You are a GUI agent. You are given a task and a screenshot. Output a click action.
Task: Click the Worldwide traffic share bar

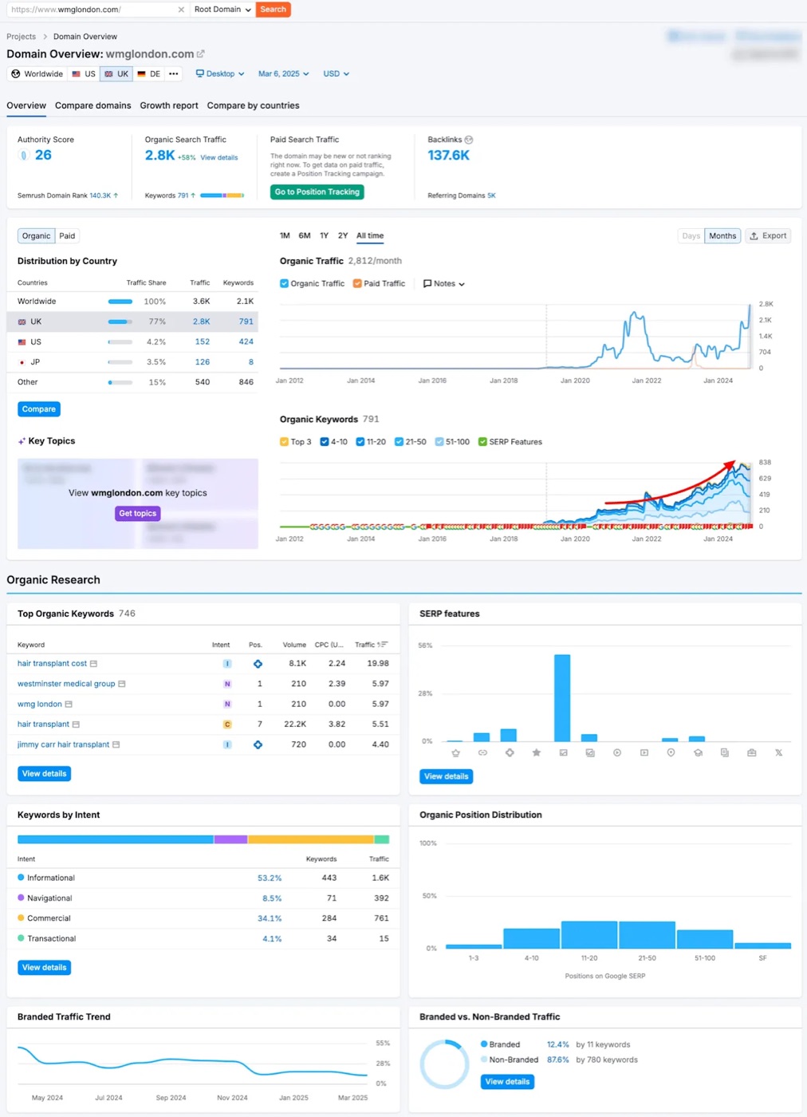[120, 302]
